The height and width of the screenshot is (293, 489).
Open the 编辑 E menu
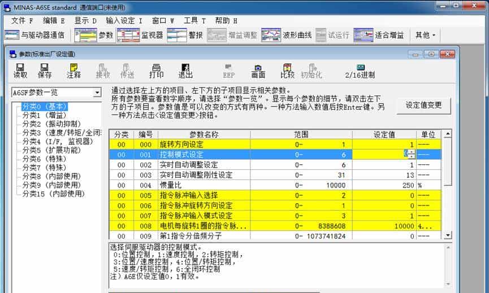click(54, 21)
